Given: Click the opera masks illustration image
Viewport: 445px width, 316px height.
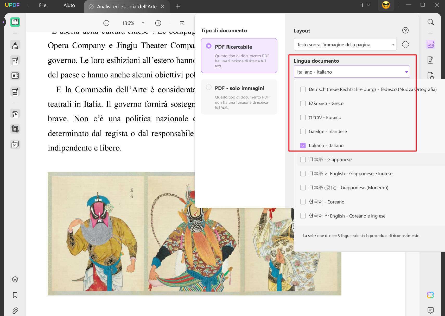Looking at the screenshot, I should click(194, 233).
